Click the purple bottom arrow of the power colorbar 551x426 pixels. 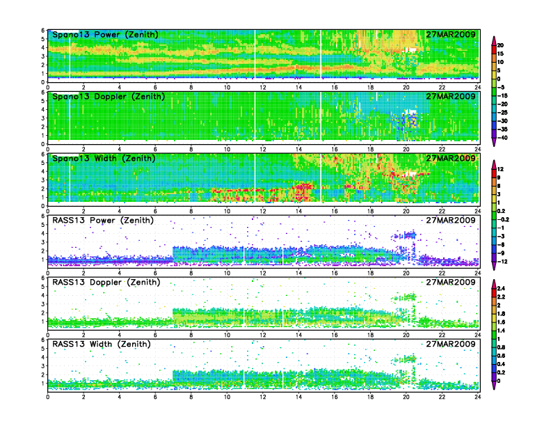tap(494, 142)
